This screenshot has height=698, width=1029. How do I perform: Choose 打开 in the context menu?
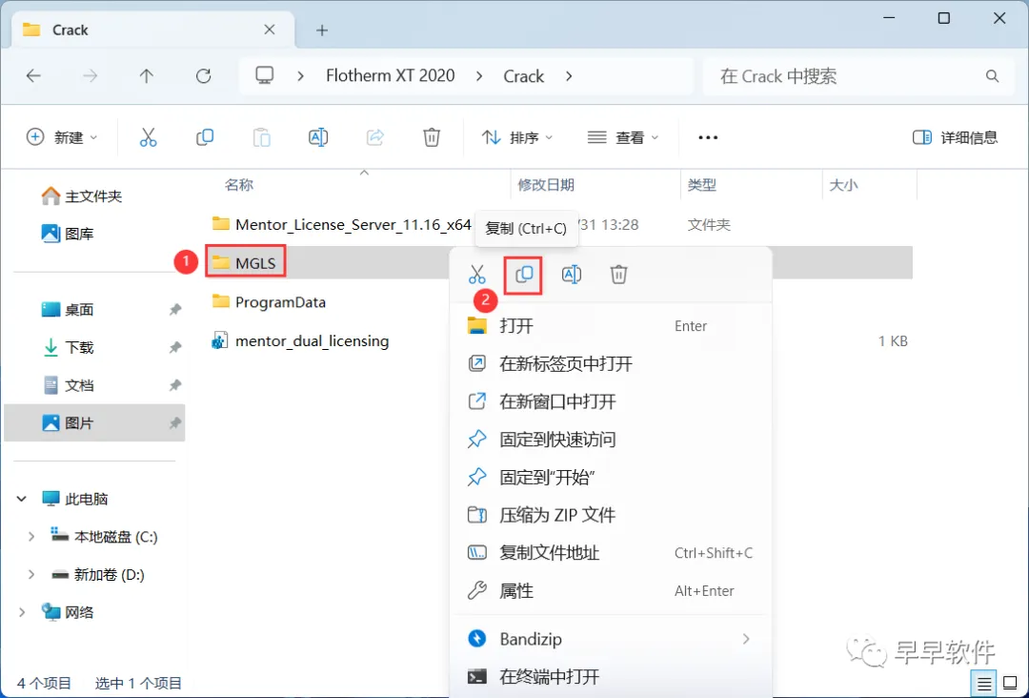(x=611, y=326)
